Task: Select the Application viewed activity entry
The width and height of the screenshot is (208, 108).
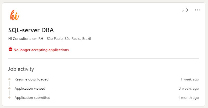Action: [30, 88]
